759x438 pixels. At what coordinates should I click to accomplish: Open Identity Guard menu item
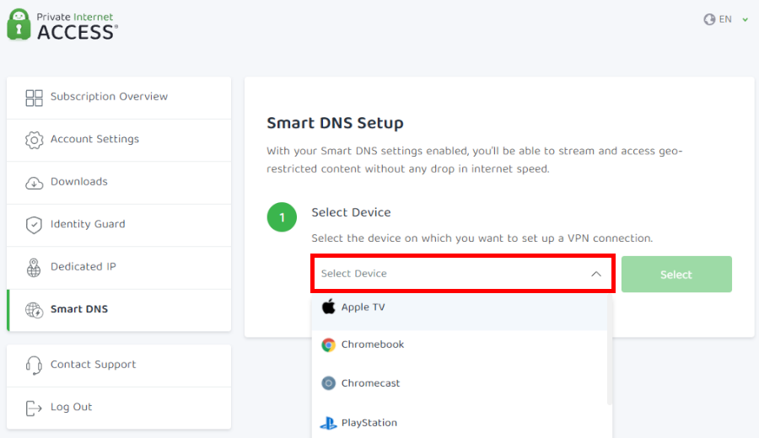point(119,225)
